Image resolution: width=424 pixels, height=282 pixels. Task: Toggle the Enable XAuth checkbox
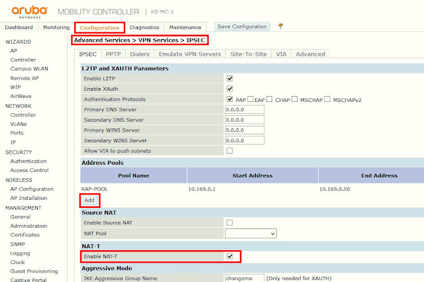click(x=230, y=89)
